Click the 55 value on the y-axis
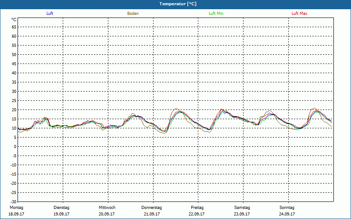This screenshot has height=219, width=351. [x=14, y=46]
